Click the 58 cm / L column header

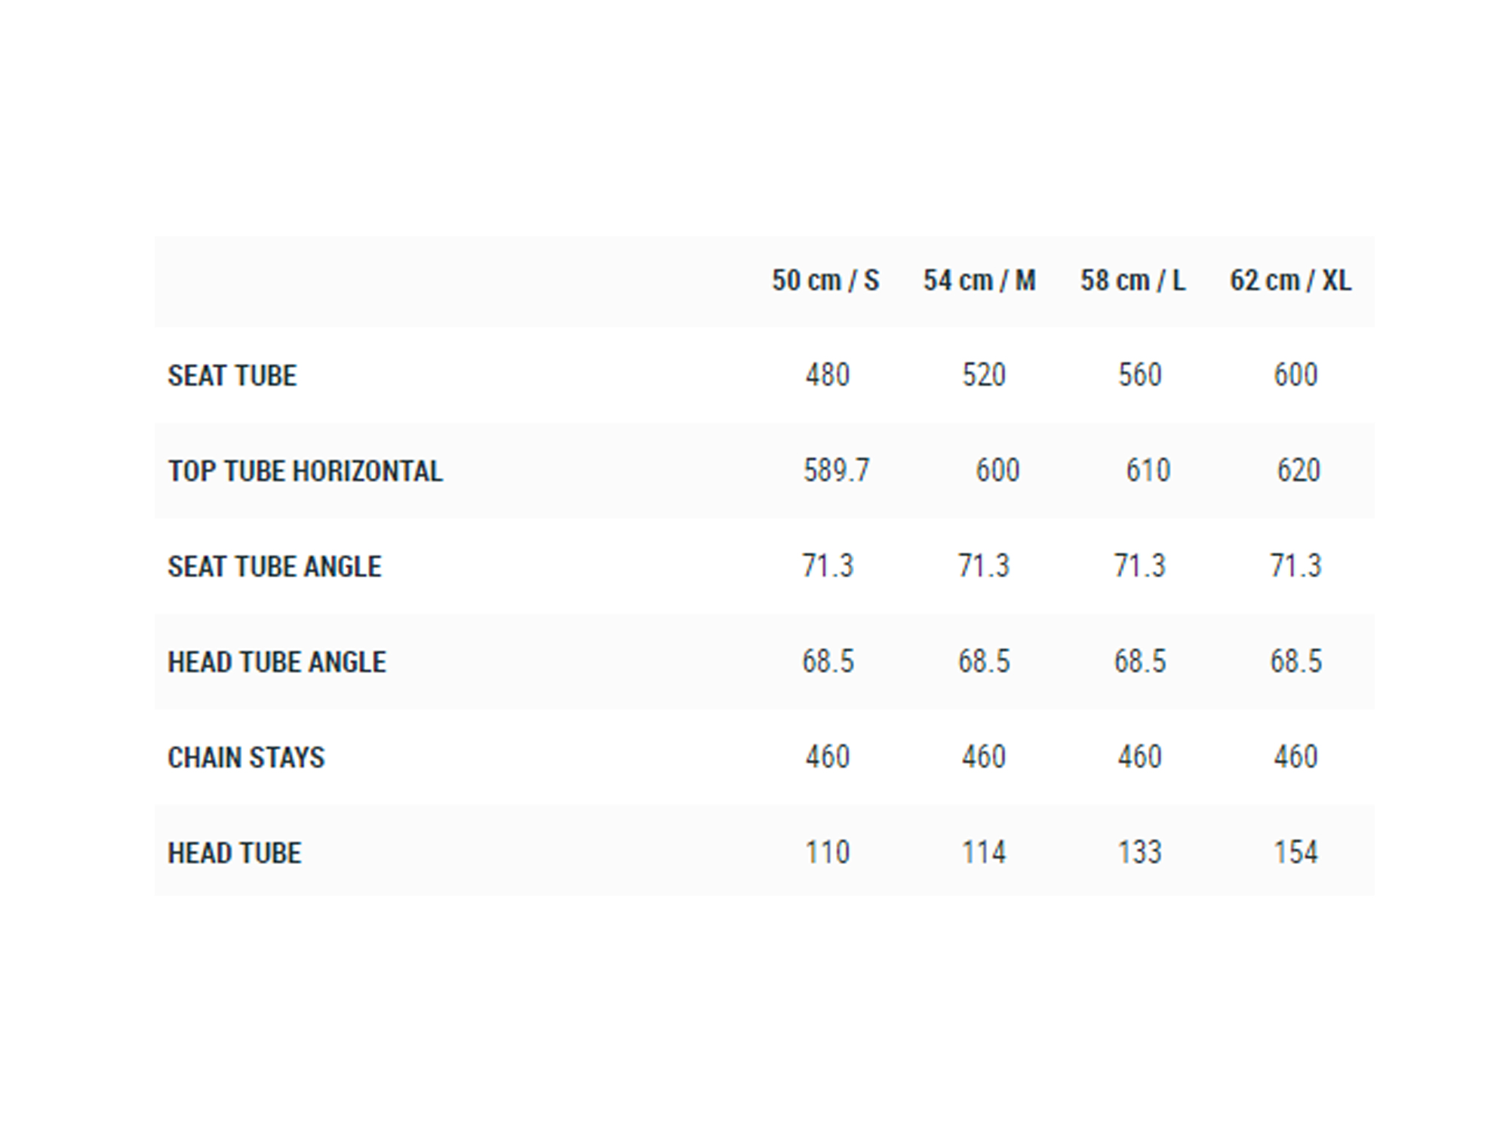[1133, 281]
